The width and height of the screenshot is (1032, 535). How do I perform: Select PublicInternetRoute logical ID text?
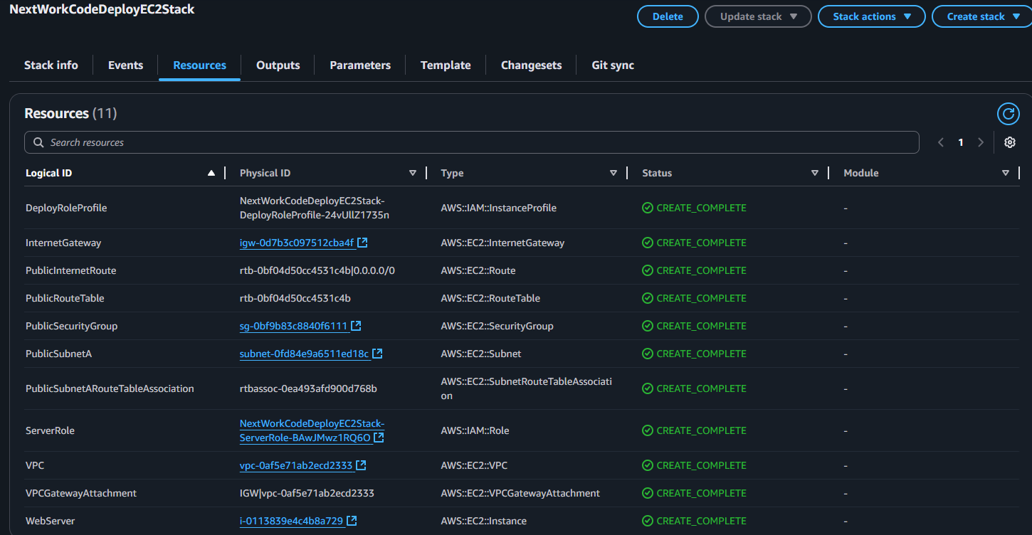(71, 270)
